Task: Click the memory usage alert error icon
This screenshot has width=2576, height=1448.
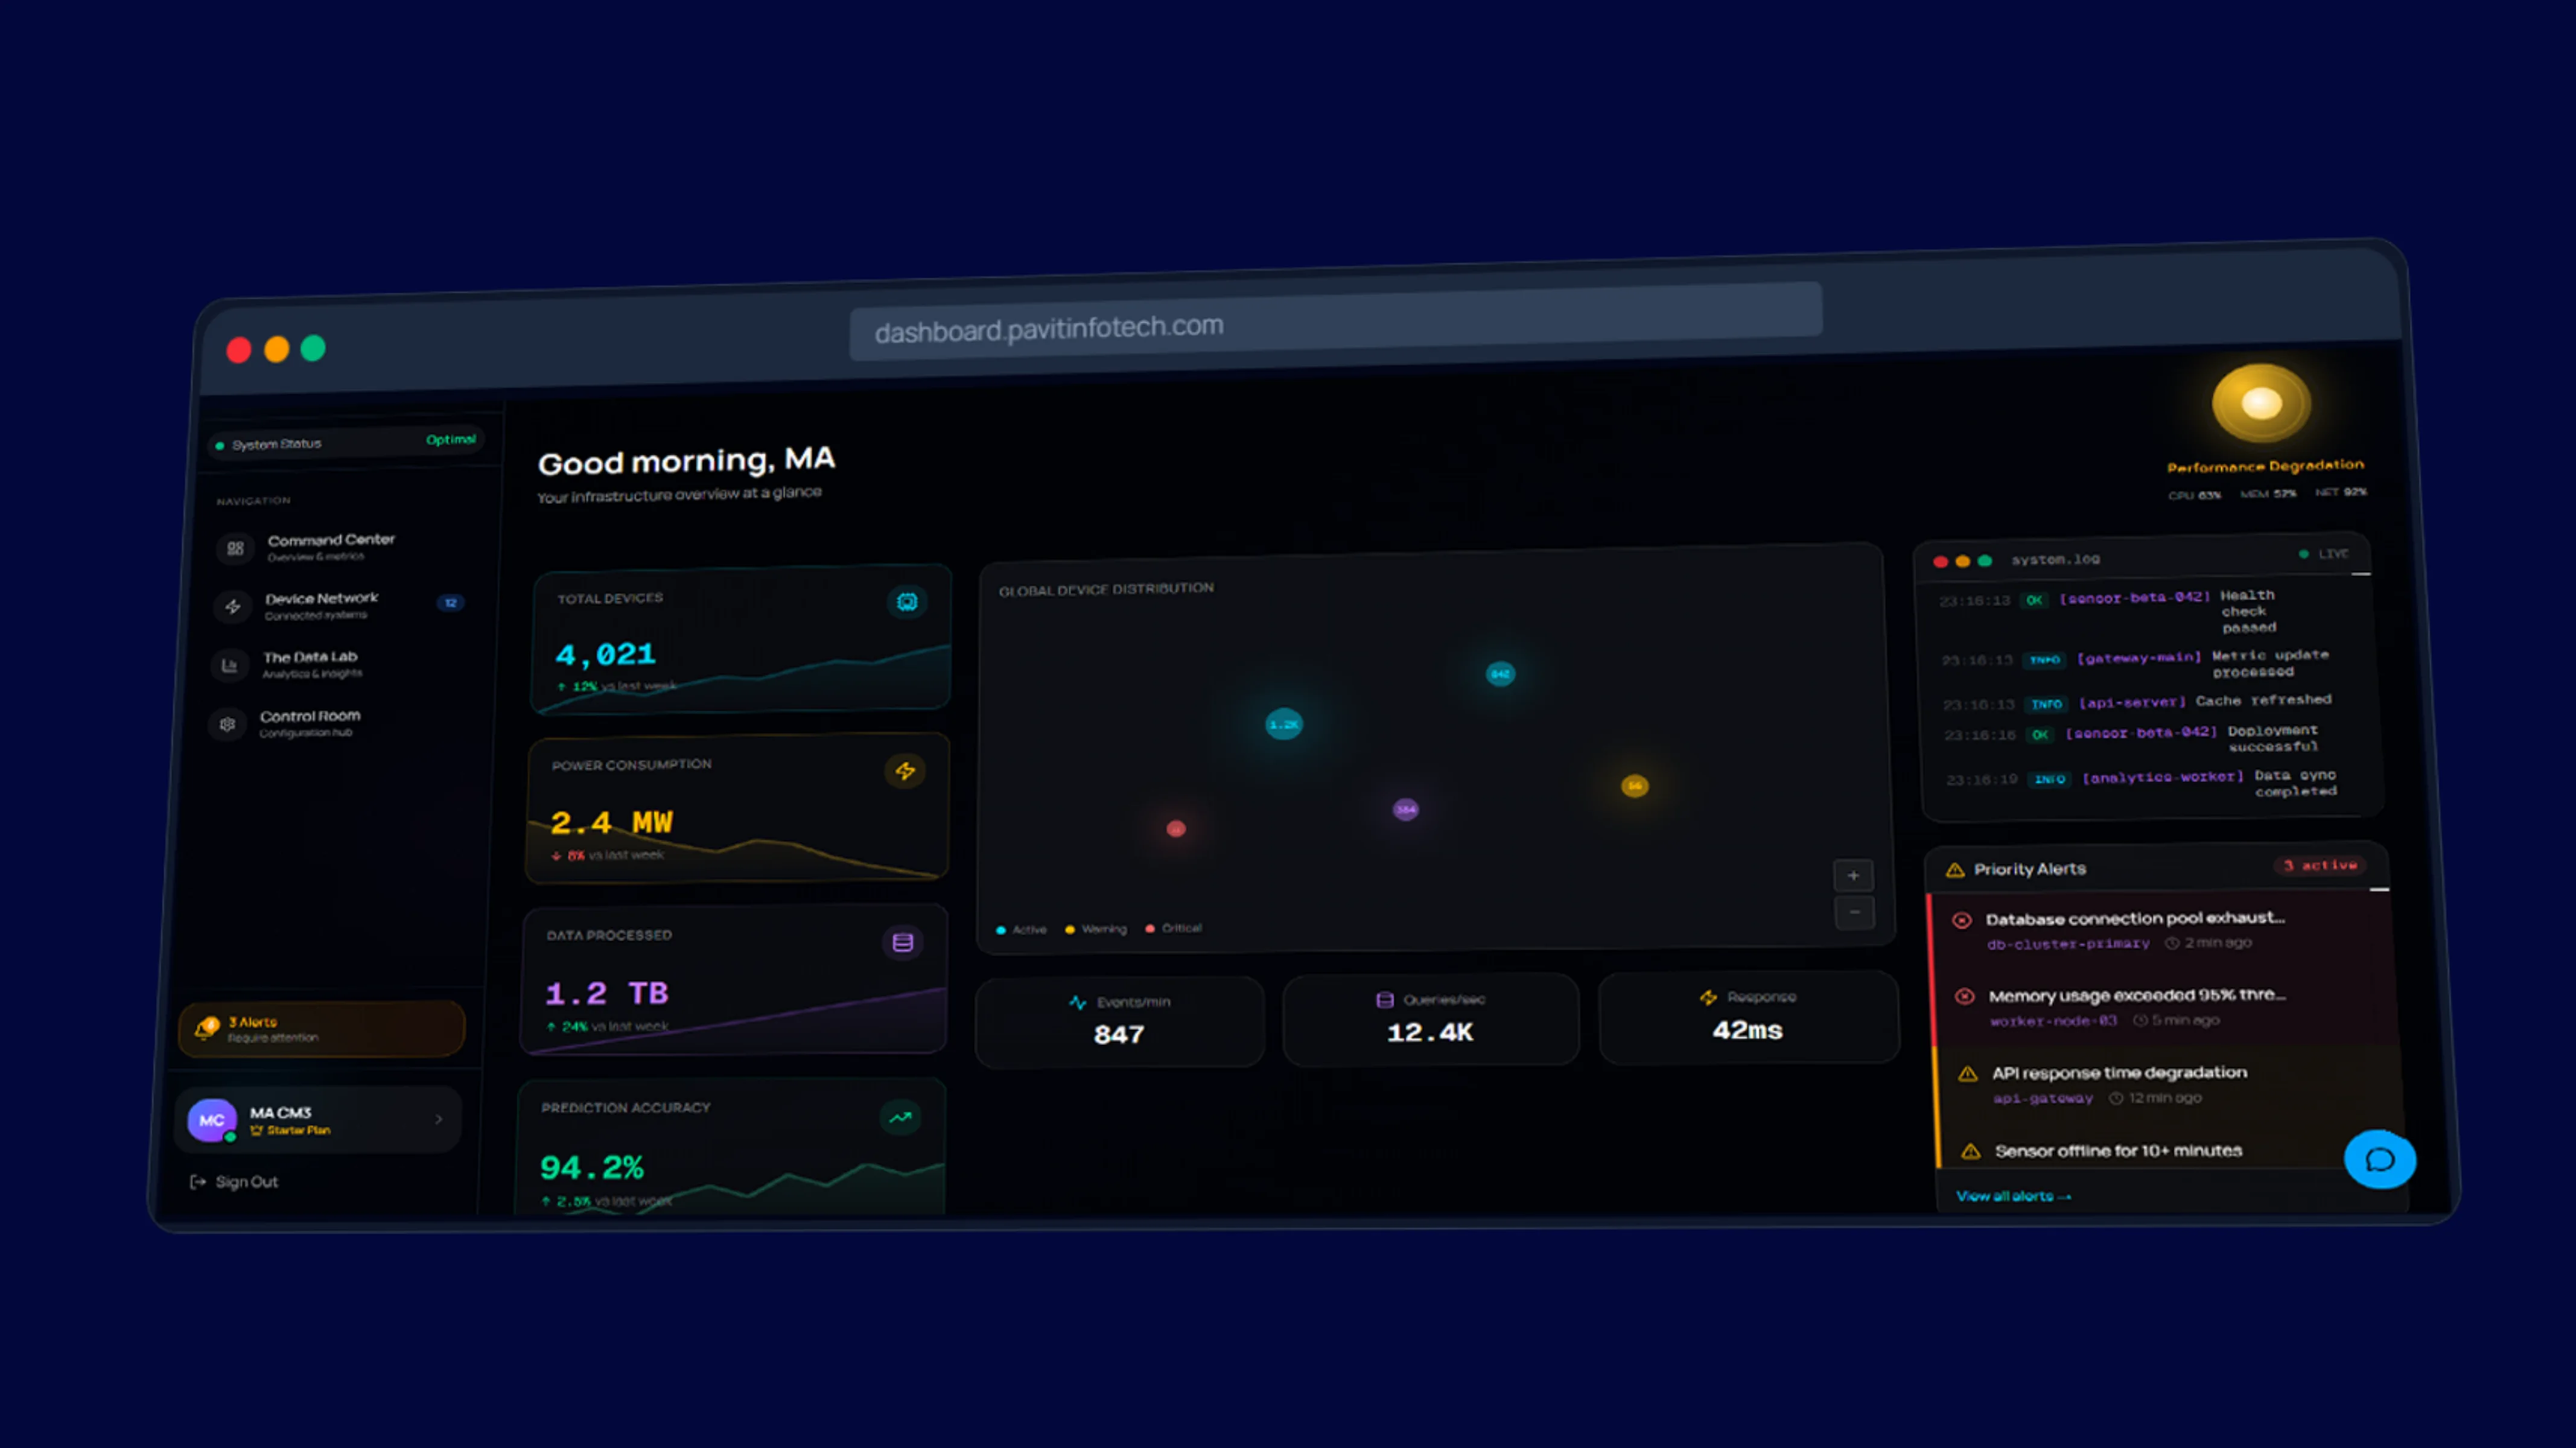Action: point(1965,996)
